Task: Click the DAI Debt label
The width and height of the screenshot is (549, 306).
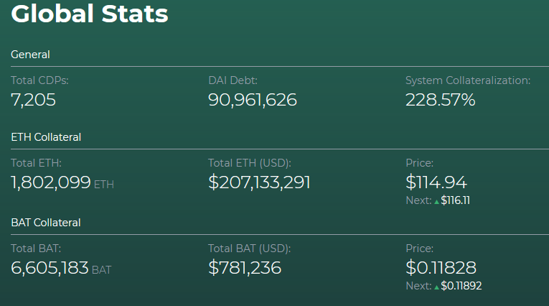Action: coord(233,80)
